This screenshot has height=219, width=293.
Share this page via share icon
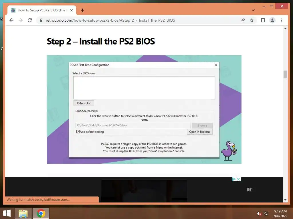[x=243, y=20]
